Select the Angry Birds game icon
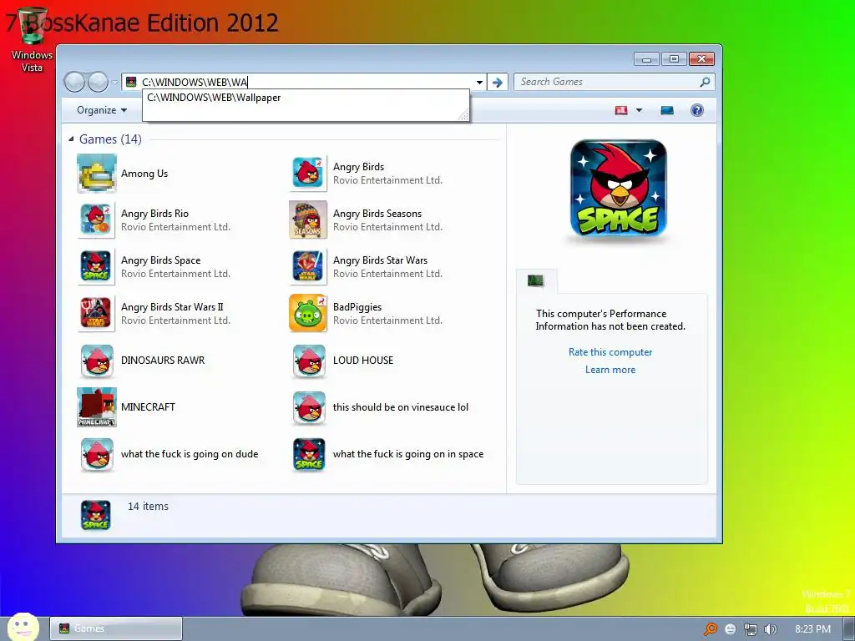This screenshot has width=855, height=641. pos(309,174)
